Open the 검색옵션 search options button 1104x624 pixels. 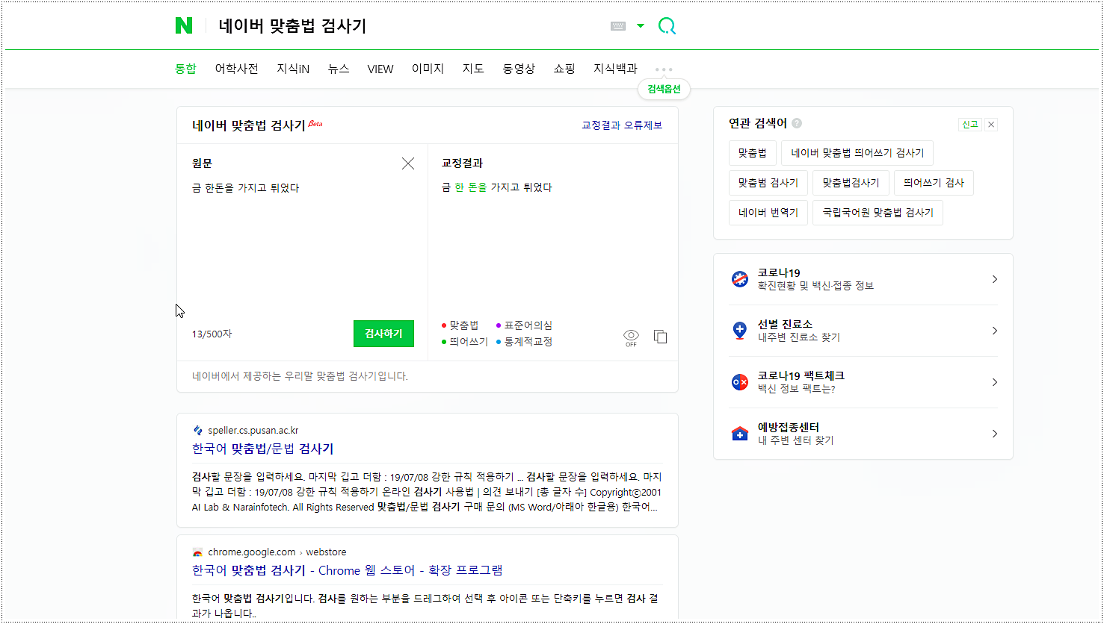[x=664, y=90]
